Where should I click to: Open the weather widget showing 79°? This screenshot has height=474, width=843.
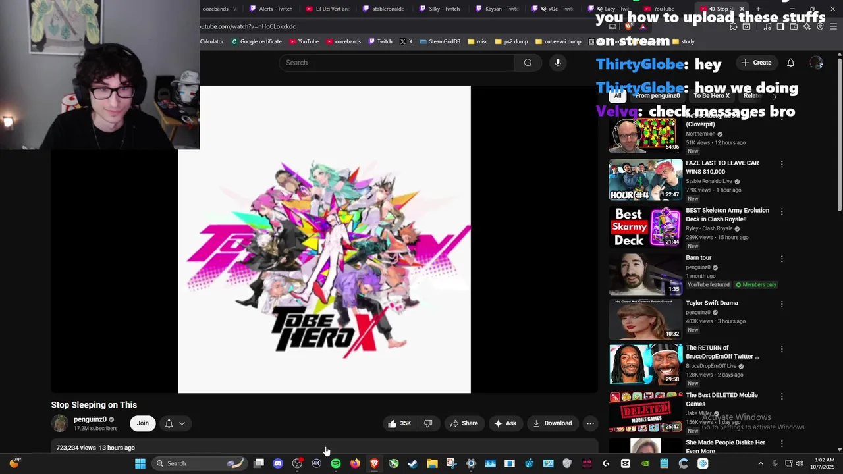point(14,462)
